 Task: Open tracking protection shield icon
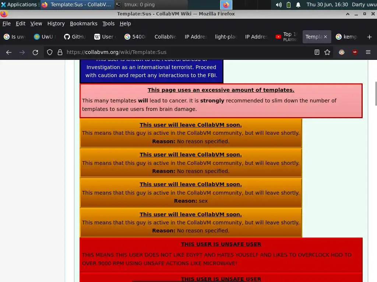coord(50,52)
